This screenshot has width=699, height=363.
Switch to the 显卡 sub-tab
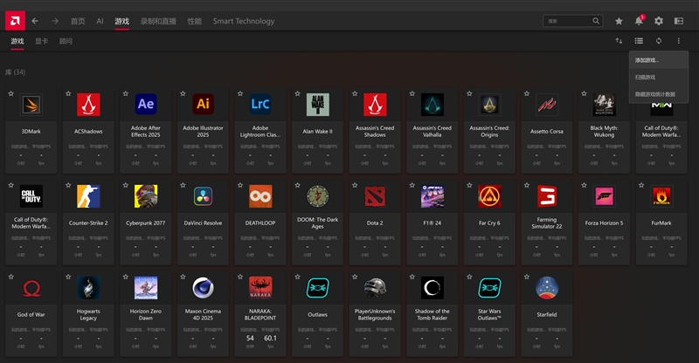tap(41, 41)
